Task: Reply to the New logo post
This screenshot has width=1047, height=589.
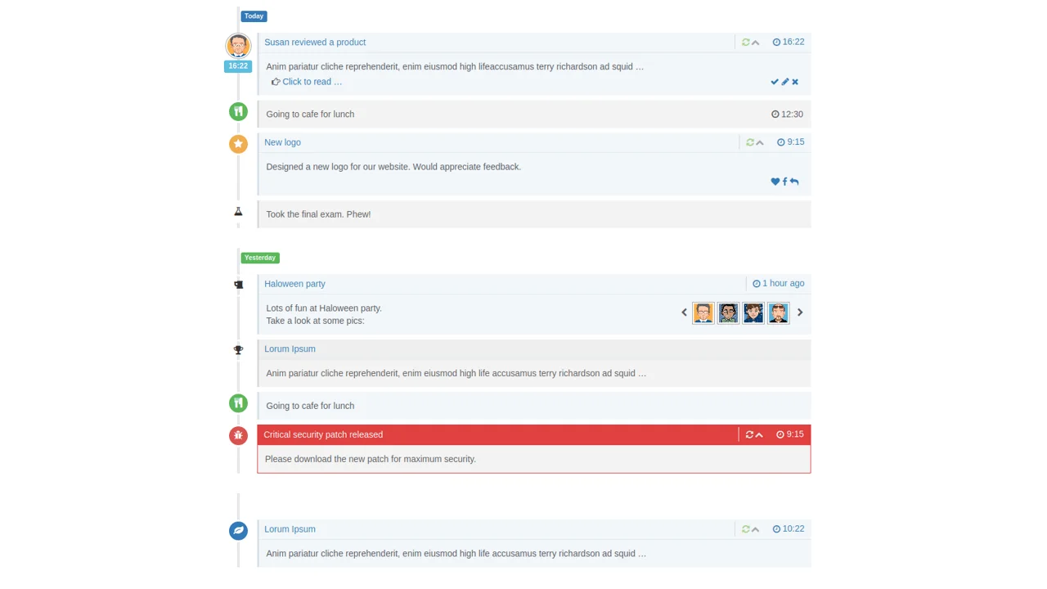Action: click(x=794, y=182)
